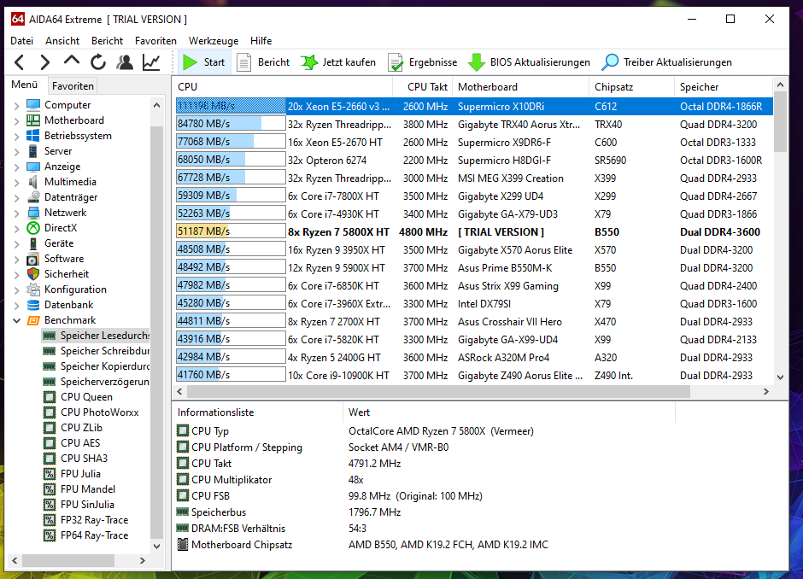The image size is (803, 579).
Task: Expand the Motherboard tree node
Action: [16, 120]
